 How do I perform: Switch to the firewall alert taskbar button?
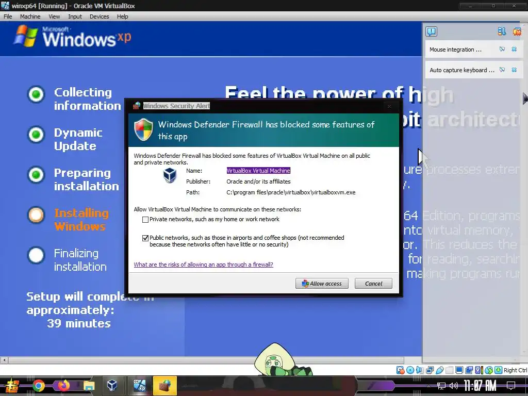click(165, 386)
